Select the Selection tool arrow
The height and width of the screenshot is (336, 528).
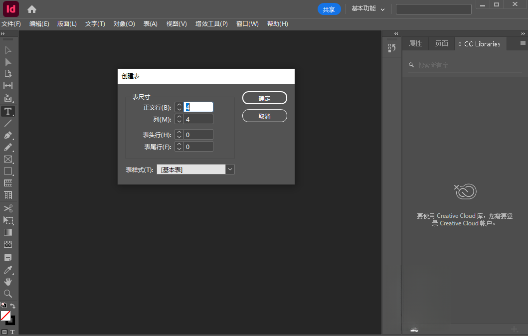(8, 50)
